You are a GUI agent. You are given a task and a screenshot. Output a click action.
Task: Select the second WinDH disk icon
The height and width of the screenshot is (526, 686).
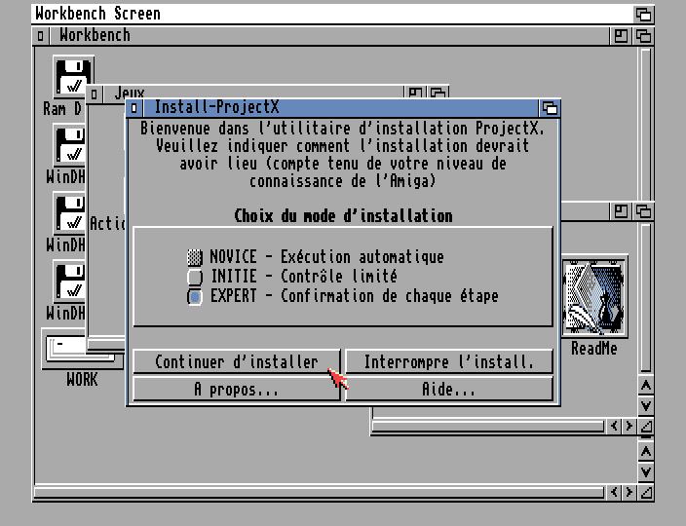(70, 213)
